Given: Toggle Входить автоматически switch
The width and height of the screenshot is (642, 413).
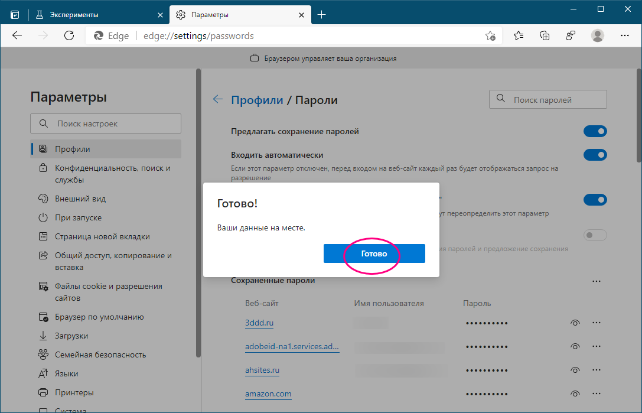Looking at the screenshot, I should 595,155.
